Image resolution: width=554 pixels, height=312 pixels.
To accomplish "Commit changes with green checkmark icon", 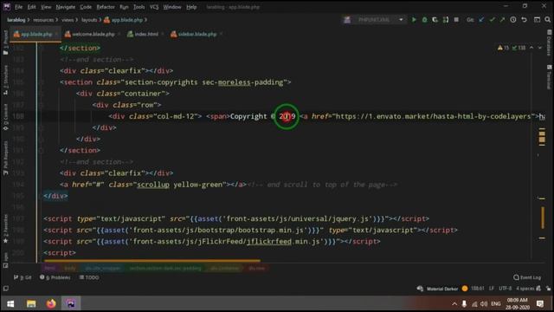I will pyautogui.click(x=492, y=20).
